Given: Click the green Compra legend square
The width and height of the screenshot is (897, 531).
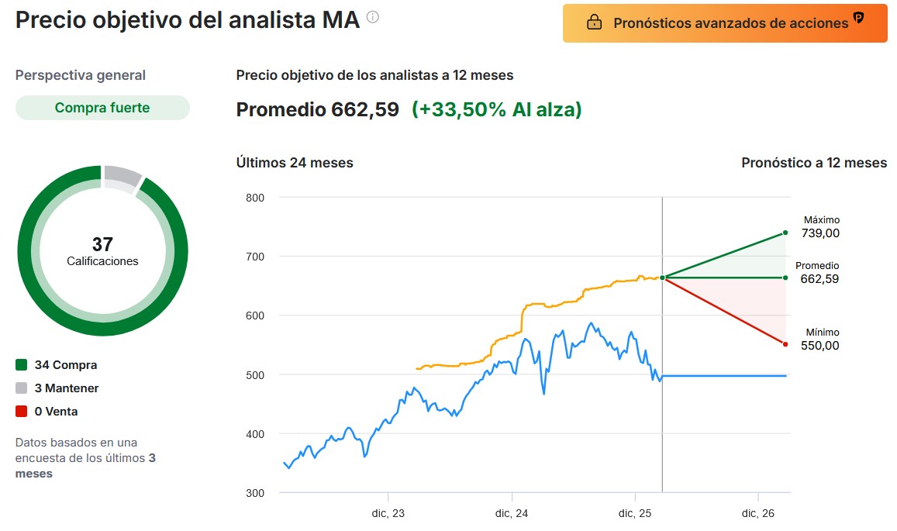Looking at the screenshot, I should point(22,365).
